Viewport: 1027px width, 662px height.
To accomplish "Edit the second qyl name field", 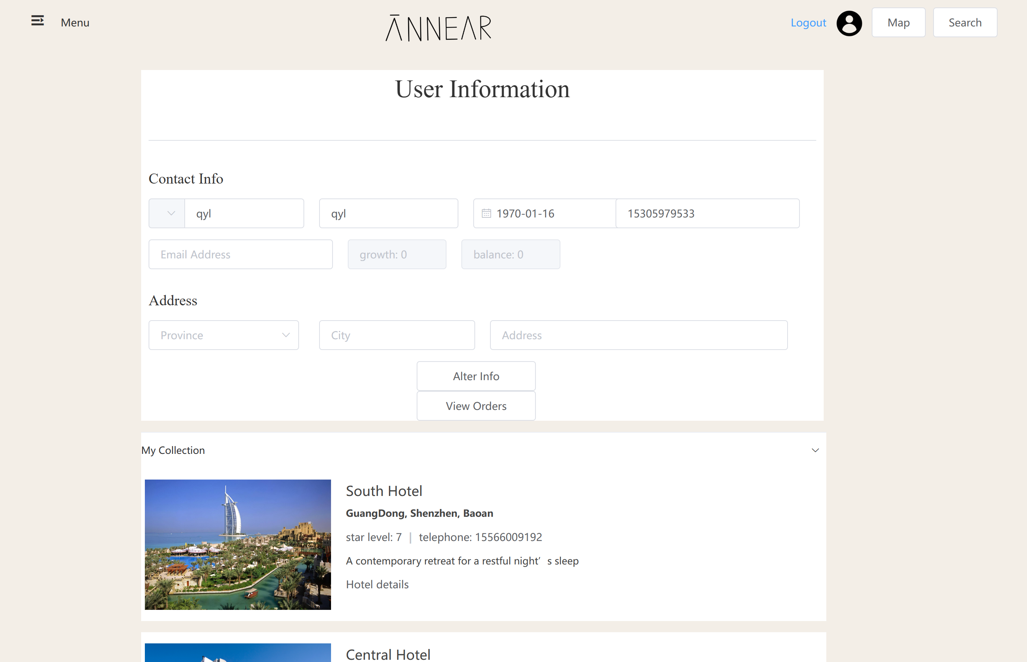I will (x=389, y=213).
